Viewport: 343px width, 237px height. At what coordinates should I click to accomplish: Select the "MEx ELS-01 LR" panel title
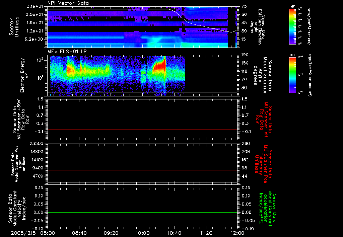[67, 52]
